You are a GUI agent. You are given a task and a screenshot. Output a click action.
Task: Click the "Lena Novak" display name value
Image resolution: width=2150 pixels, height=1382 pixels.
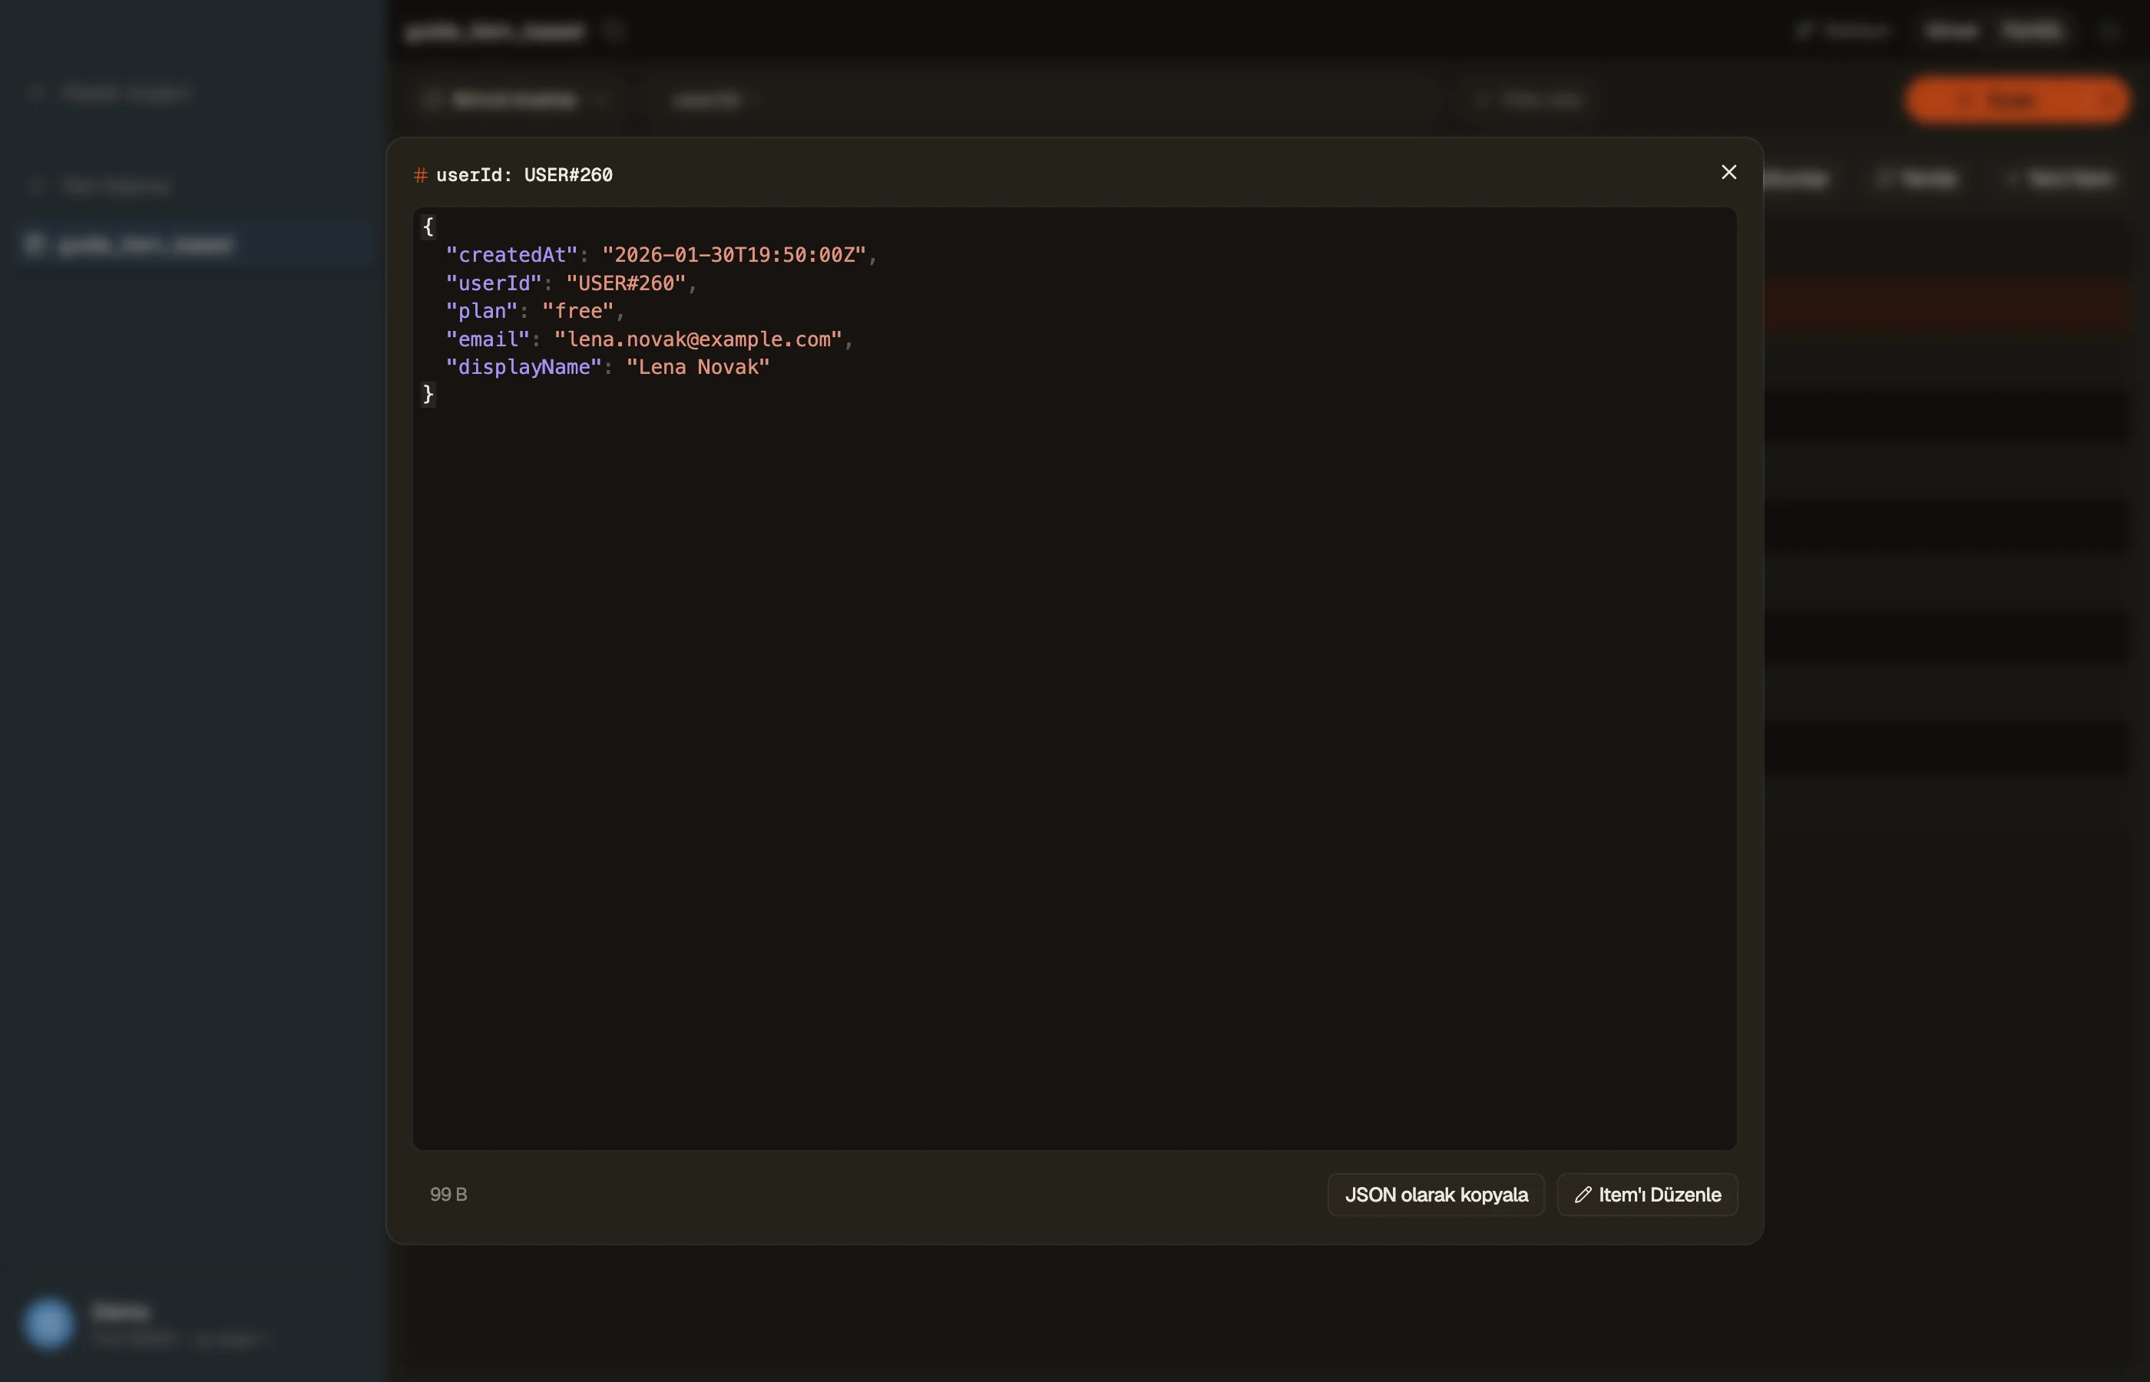pyautogui.click(x=698, y=367)
